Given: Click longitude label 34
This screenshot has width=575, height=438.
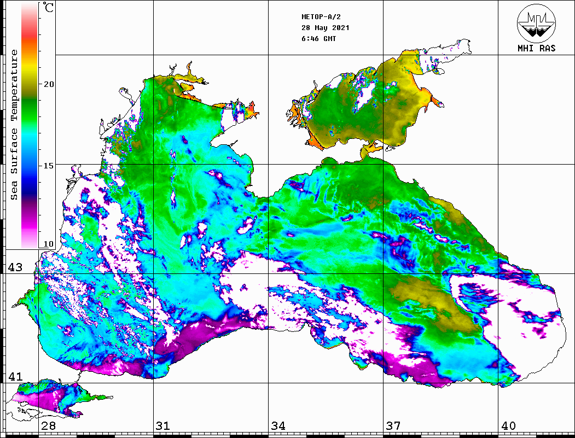Looking at the screenshot, I should click(x=278, y=426).
